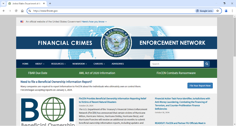
Task: Click the scrollbar up arrow
Action: coord(234,16)
